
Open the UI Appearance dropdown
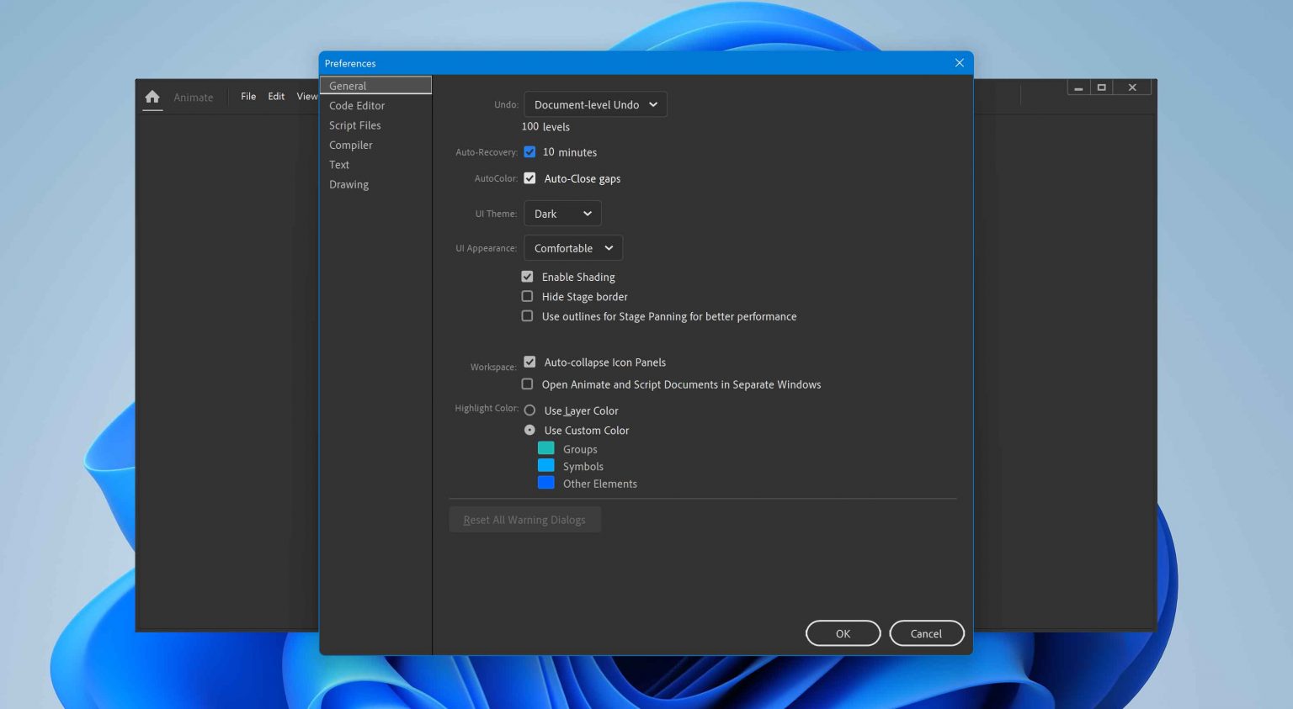[x=572, y=247]
